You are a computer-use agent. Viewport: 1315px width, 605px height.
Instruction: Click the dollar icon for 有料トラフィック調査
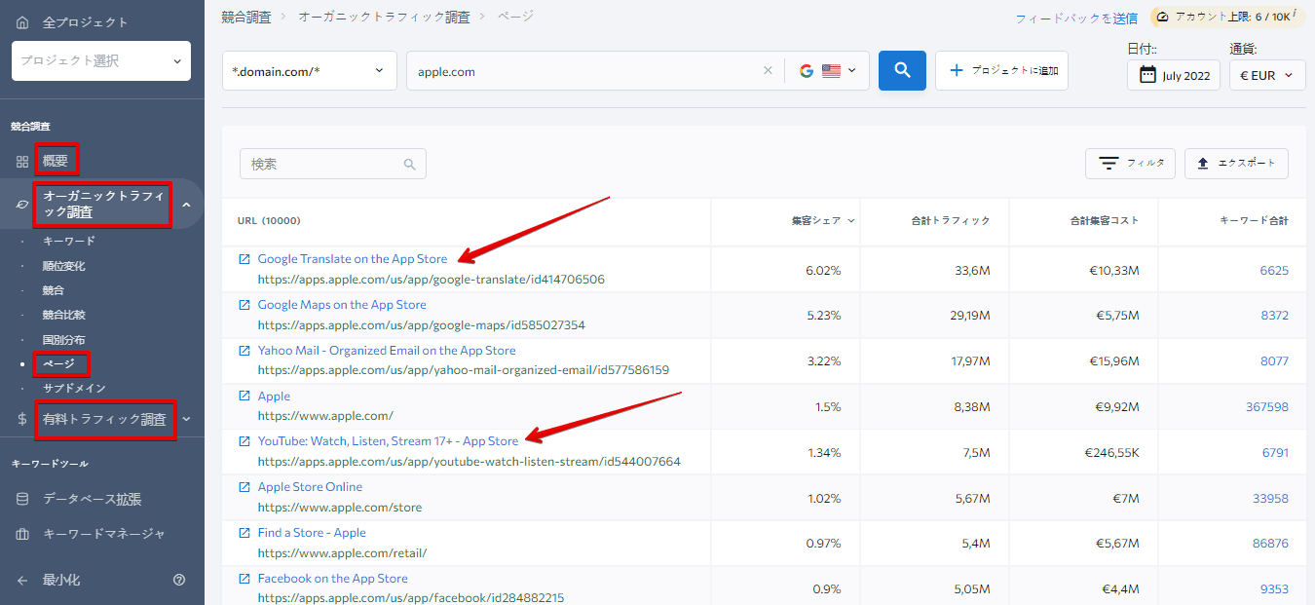click(x=22, y=419)
